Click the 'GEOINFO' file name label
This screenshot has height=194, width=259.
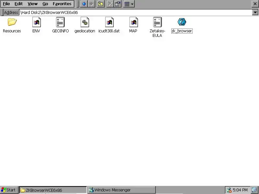[61, 31]
